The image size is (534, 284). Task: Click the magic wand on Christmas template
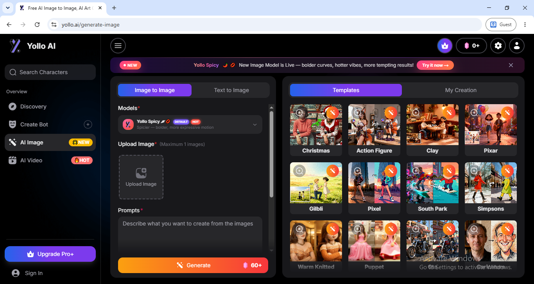pyautogui.click(x=332, y=113)
